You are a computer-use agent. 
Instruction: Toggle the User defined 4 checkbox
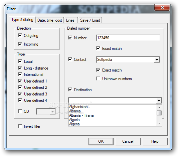pos(20,100)
